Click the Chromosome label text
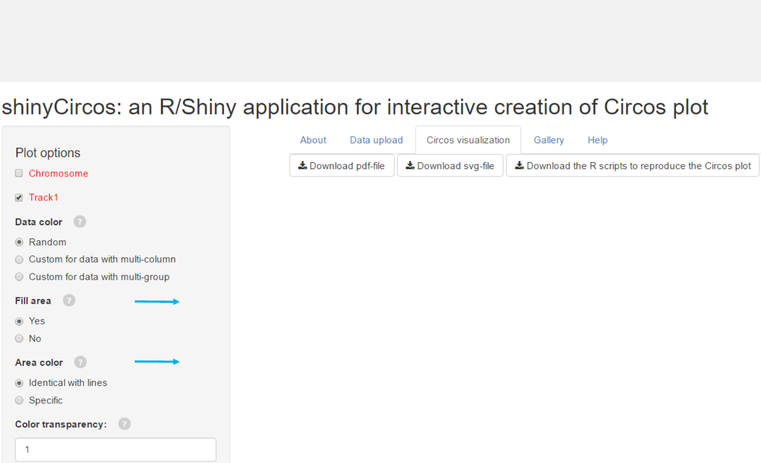This screenshot has width=761, height=463. [x=58, y=173]
